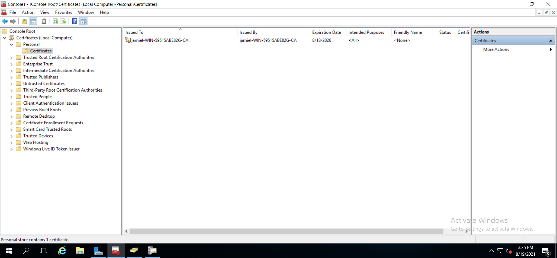Open Server Manager from taskbar
The width and height of the screenshot is (557, 258).
[98, 250]
